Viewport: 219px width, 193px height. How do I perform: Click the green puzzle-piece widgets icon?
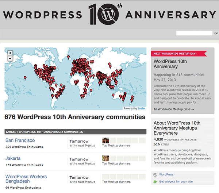(x=155, y=182)
